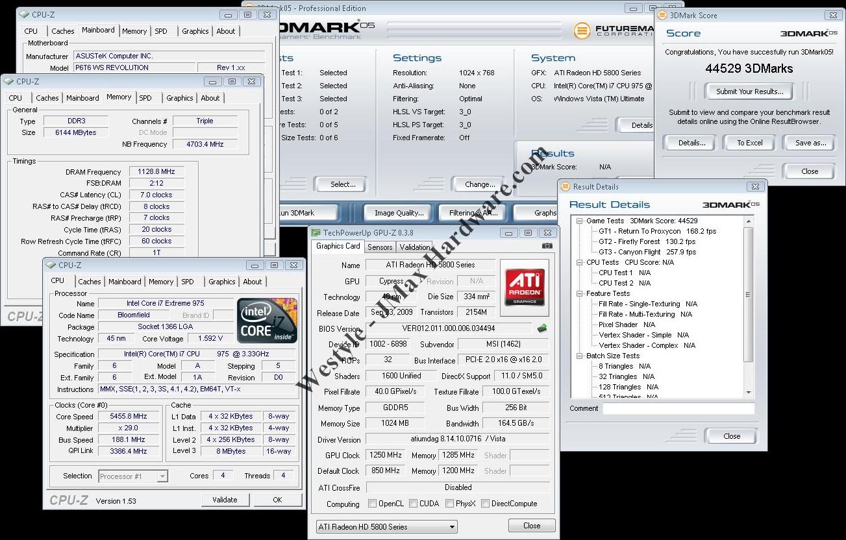This screenshot has height=540, width=846.
Task: Collapse the Game Tests tree node
Action: pyautogui.click(x=579, y=221)
